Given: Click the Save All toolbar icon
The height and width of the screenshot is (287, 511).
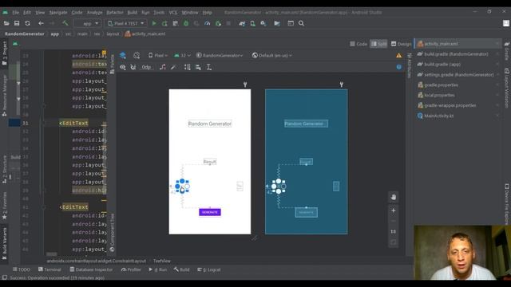Looking at the screenshot, I should point(17,23).
